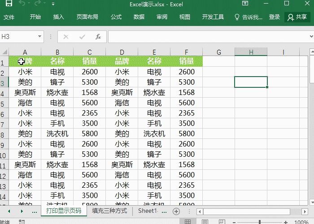This screenshot has height=224, width=314.
Task: Select column C header
Action: point(90,52)
